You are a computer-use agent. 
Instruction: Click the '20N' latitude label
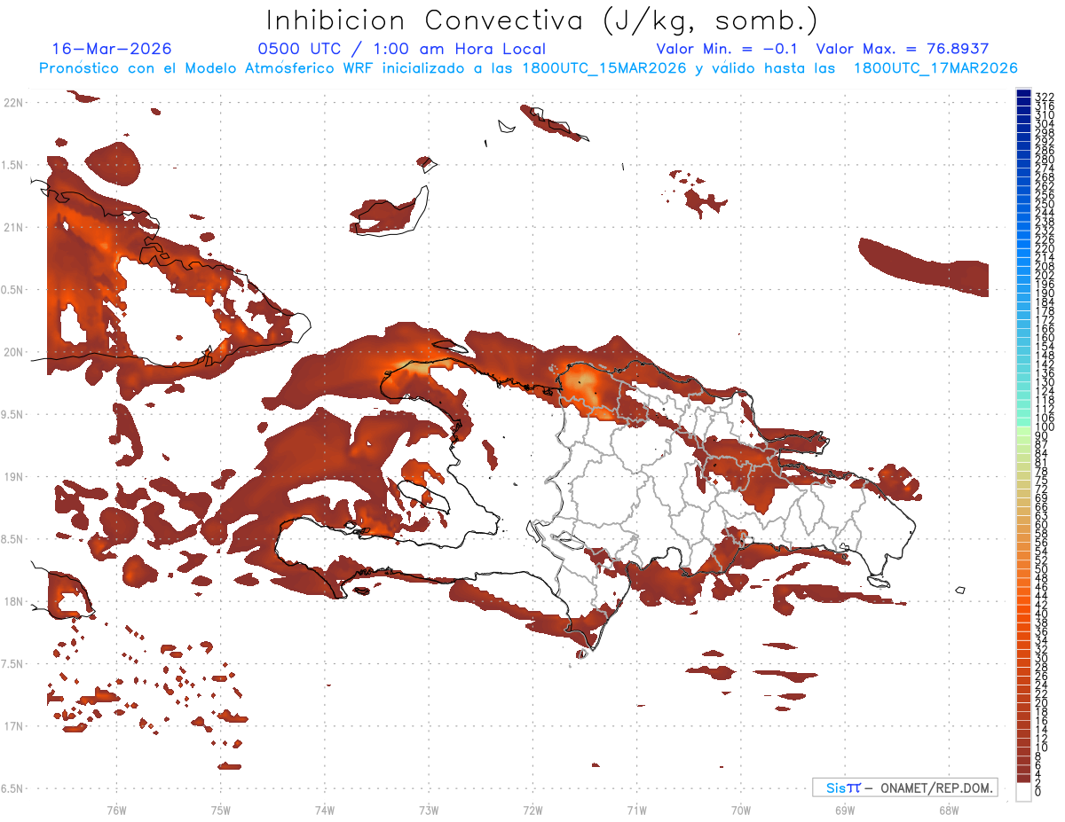tap(13, 352)
